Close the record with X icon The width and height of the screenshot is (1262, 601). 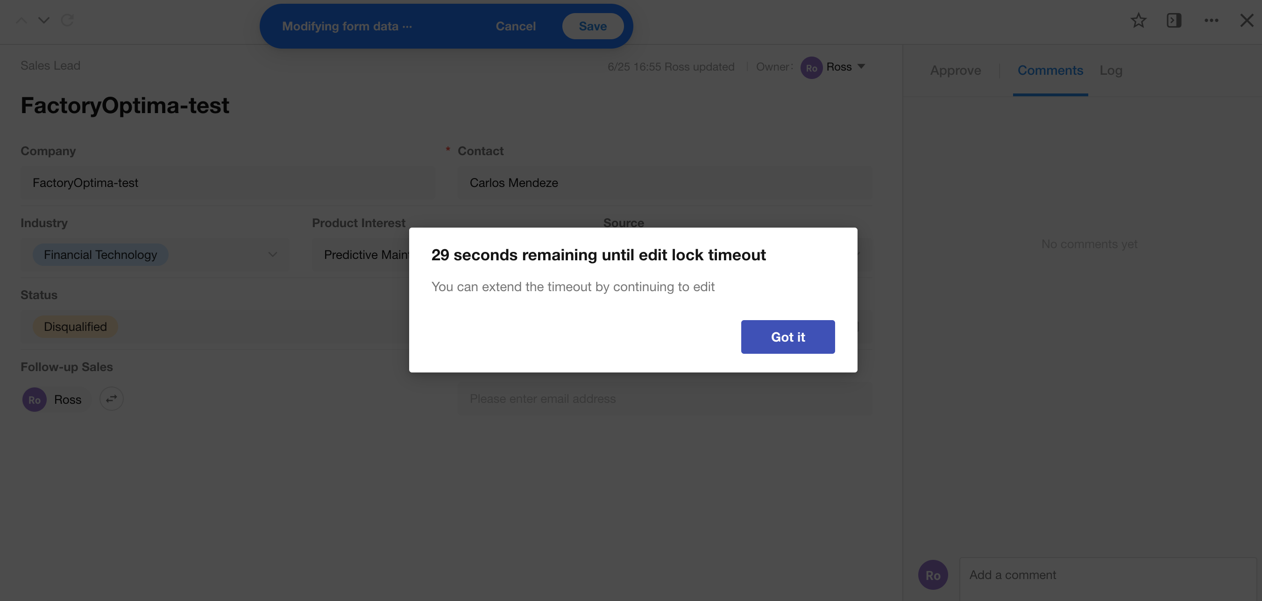1246,21
